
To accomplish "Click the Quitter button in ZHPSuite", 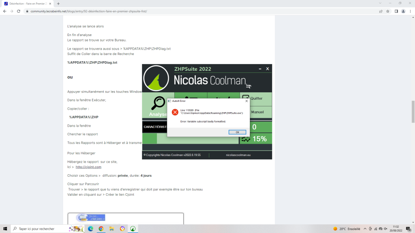I will (256, 98).
